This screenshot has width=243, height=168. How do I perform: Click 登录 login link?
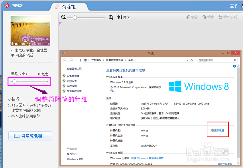point(234,6)
